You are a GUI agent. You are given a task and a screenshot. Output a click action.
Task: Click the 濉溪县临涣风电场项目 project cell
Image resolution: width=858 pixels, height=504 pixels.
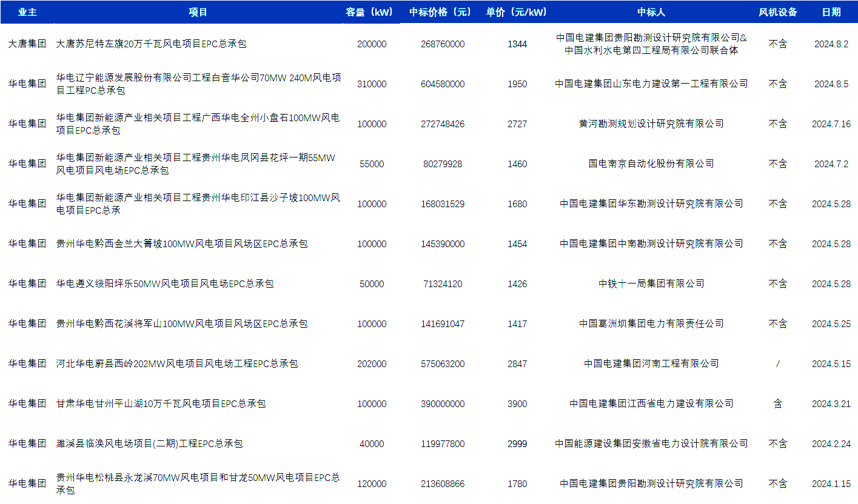pyautogui.click(x=149, y=443)
